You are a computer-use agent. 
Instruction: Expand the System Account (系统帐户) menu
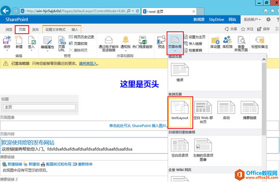[x=252, y=20]
